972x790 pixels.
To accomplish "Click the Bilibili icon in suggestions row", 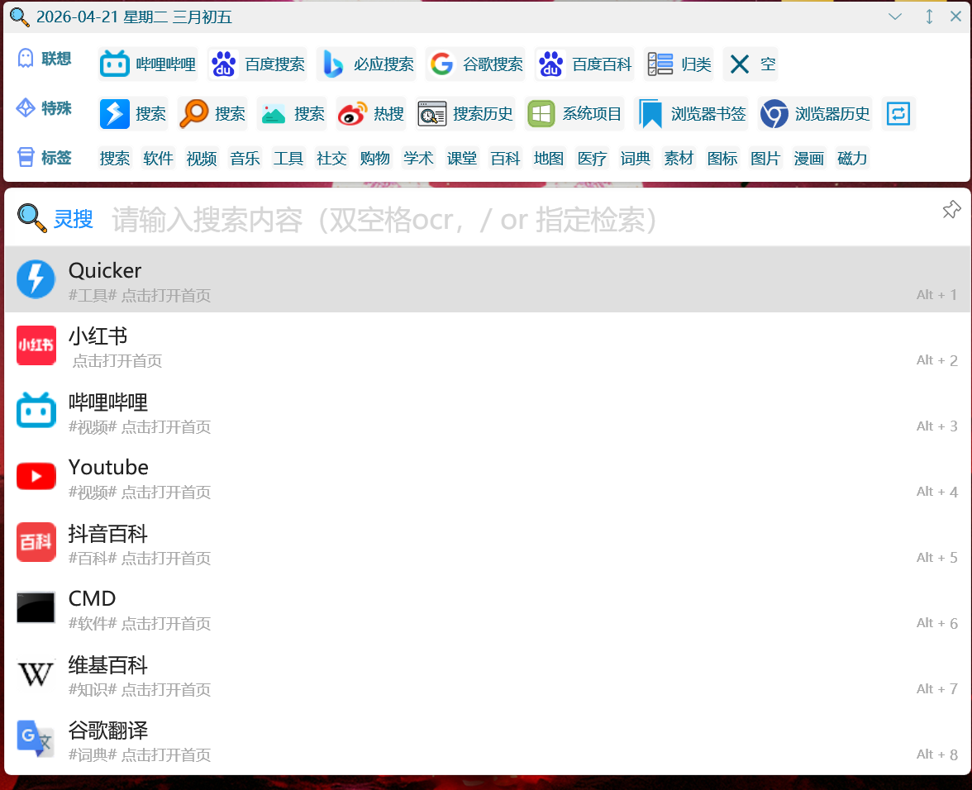I will click(115, 64).
